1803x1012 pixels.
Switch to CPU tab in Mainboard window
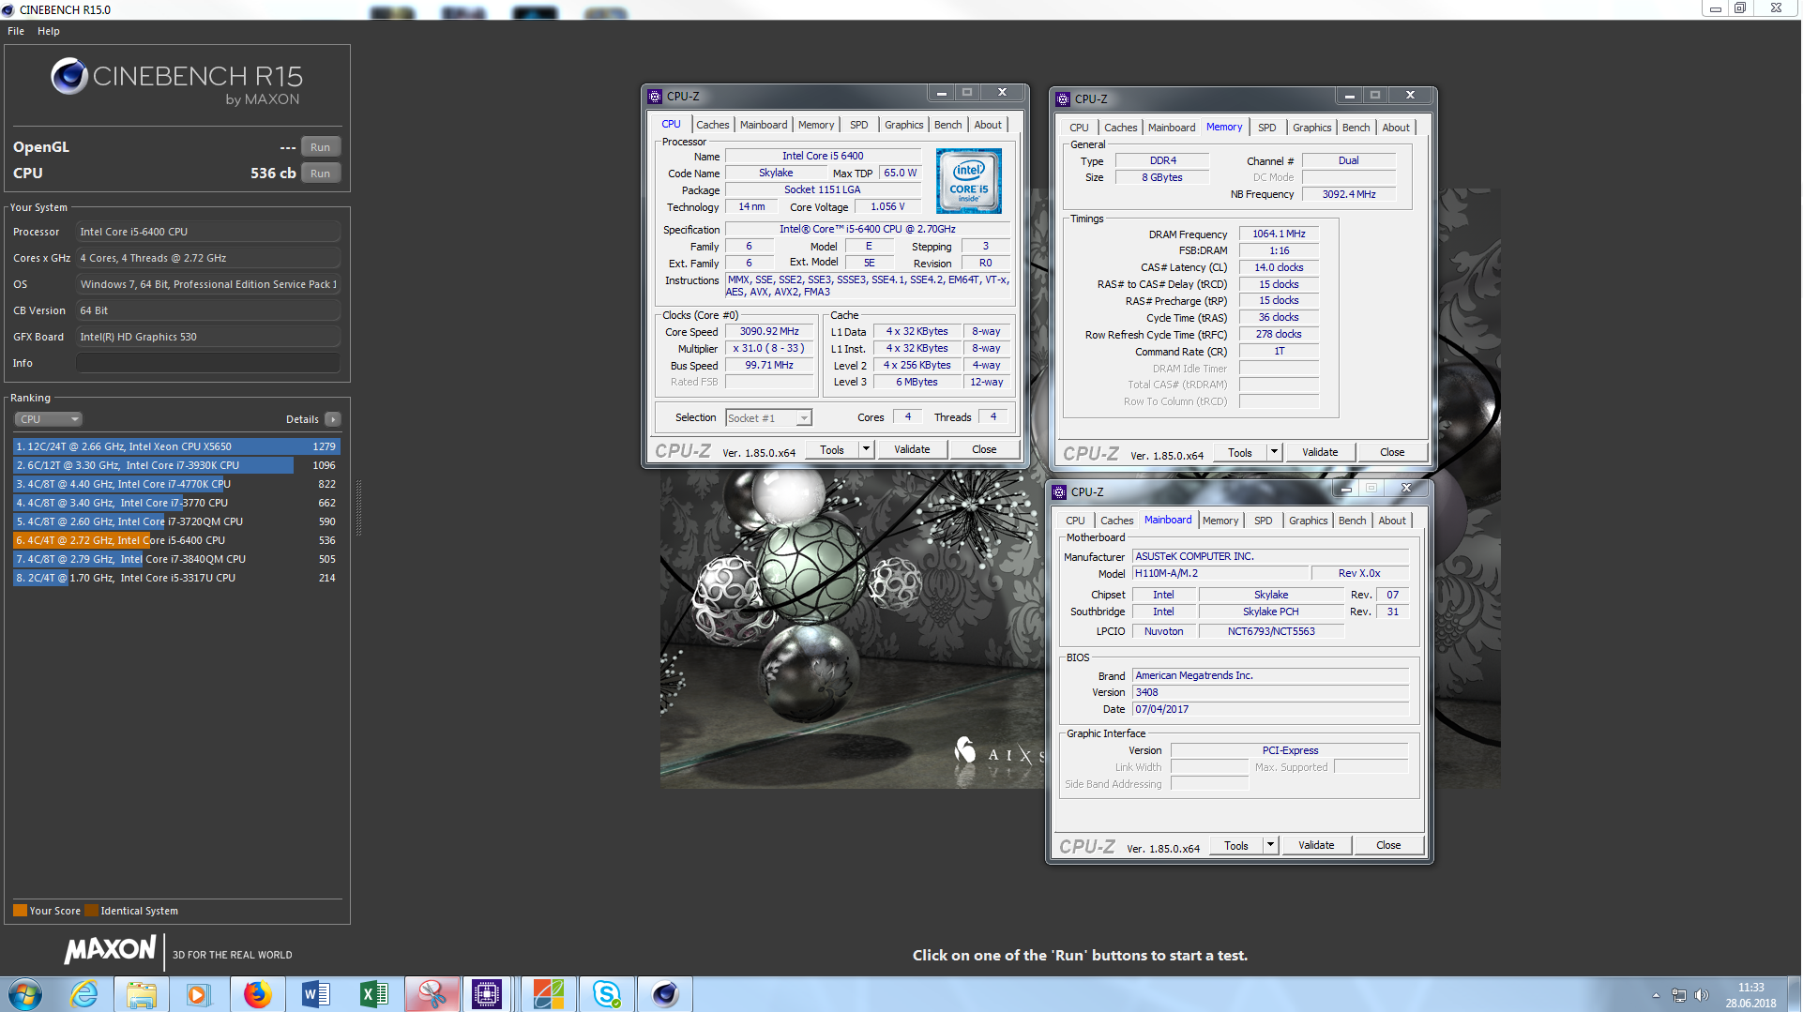[1075, 521]
